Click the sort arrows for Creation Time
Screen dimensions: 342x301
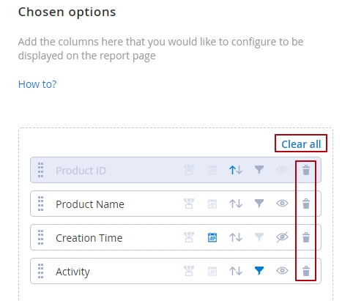point(236,237)
